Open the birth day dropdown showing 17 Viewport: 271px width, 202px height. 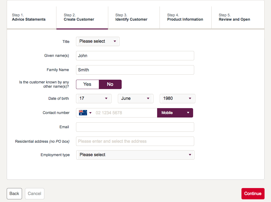tap(94, 98)
